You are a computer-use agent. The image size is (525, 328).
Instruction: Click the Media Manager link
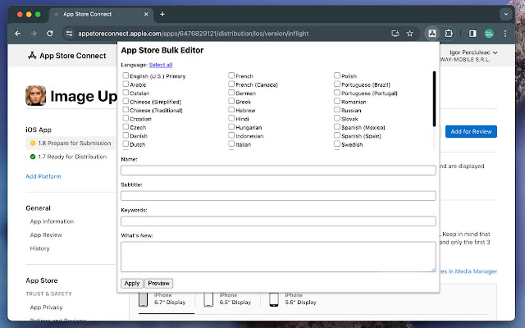click(x=468, y=271)
